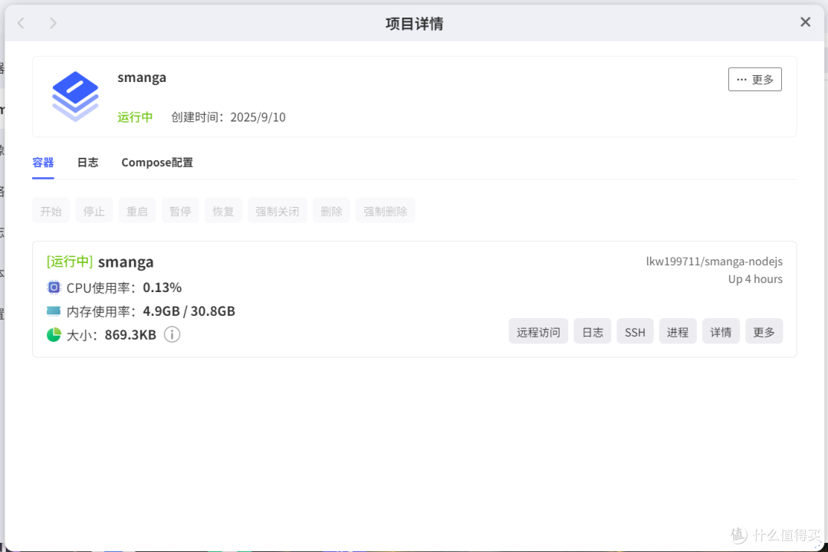Click the smanga project stack icon
This screenshot has width=828, height=552.
pyautogui.click(x=75, y=97)
